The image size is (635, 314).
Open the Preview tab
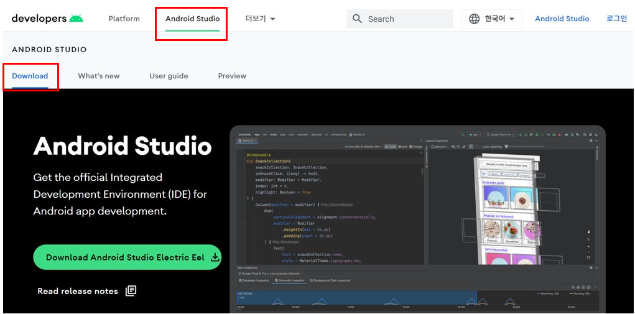coord(232,76)
